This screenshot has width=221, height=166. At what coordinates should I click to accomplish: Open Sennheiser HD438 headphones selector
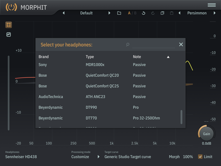tap(21, 157)
